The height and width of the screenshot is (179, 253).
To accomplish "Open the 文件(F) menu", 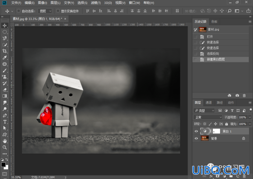I will [16, 3].
